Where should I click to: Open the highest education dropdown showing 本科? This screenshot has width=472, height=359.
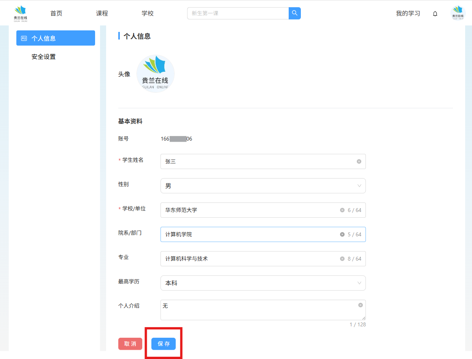click(262, 283)
